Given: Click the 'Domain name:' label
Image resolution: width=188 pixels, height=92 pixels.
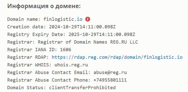Looking at the screenshot, I should pyautogui.click(x=24, y=19).
